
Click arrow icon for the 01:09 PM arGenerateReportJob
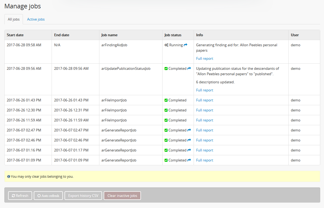click(x=189, y=160)
